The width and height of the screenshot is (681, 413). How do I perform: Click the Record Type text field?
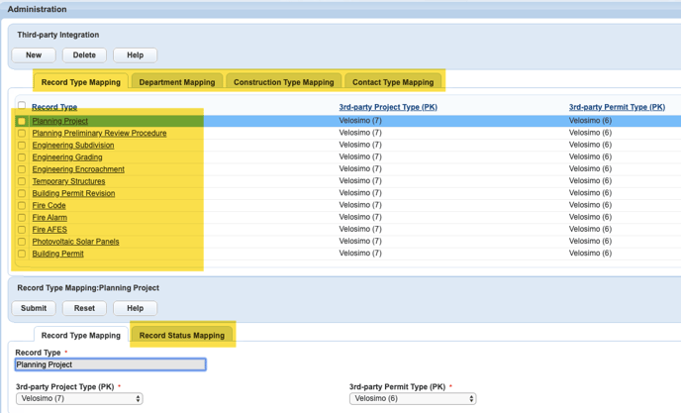110,364
